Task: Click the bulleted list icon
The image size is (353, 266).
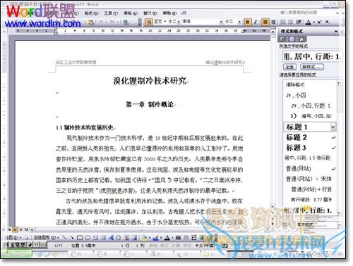Action: click(291, 22)
